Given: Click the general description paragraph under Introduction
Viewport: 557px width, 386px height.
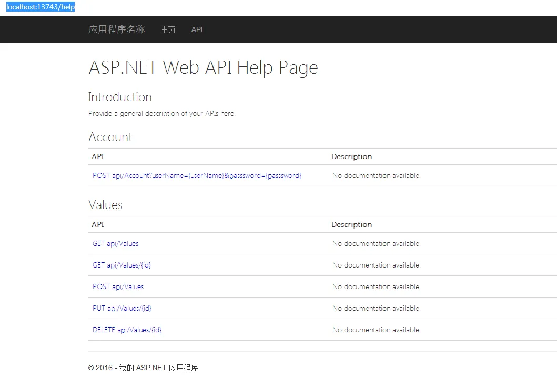Looking at the screenshot, I should pos(161,113).
